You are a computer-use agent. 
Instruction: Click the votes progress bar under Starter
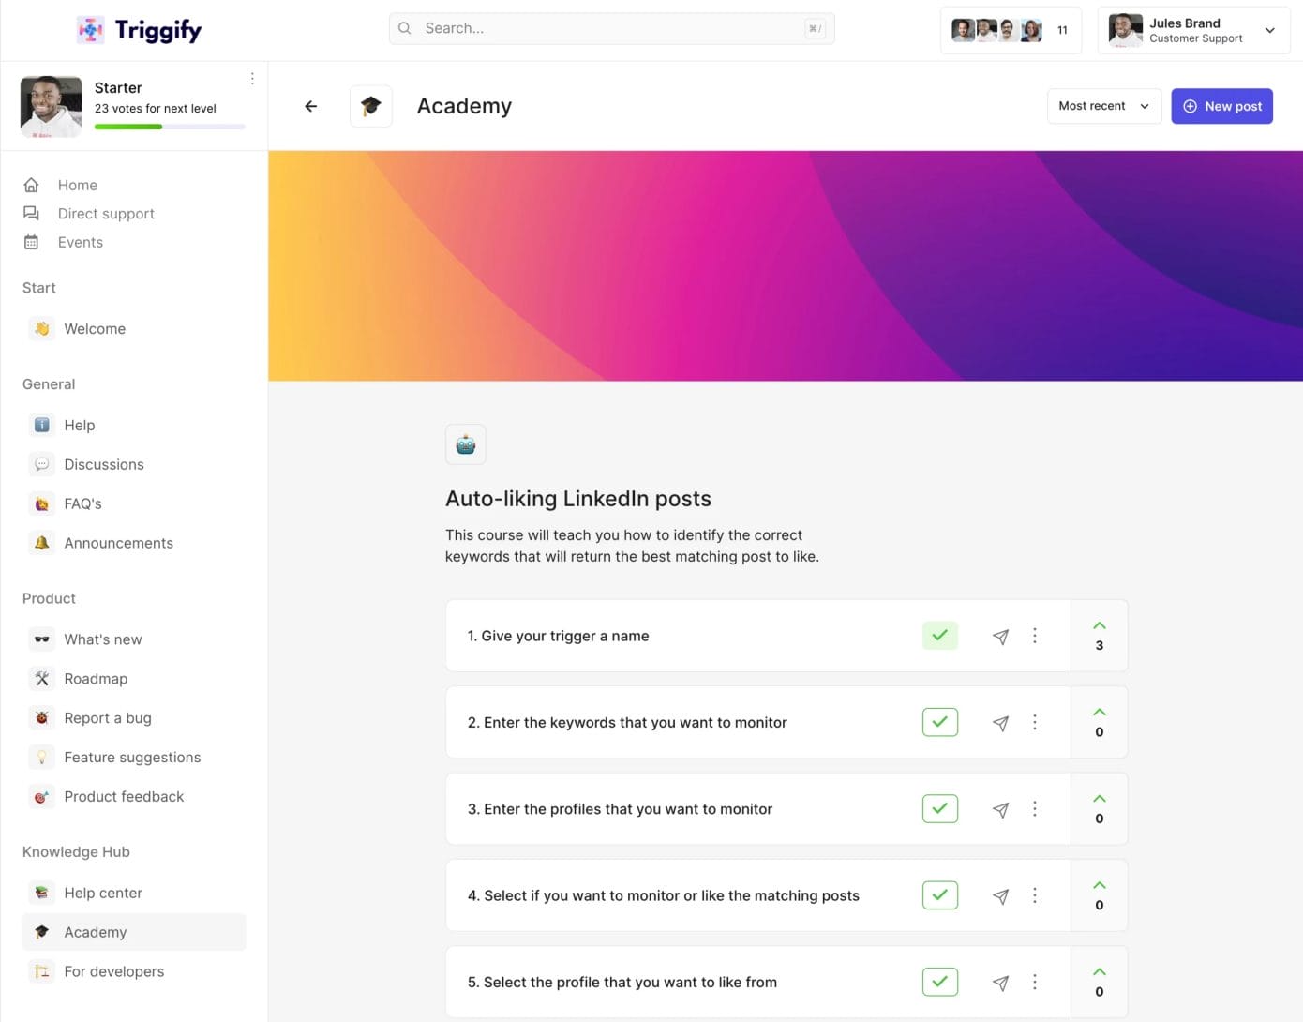[x=170, y=127]
